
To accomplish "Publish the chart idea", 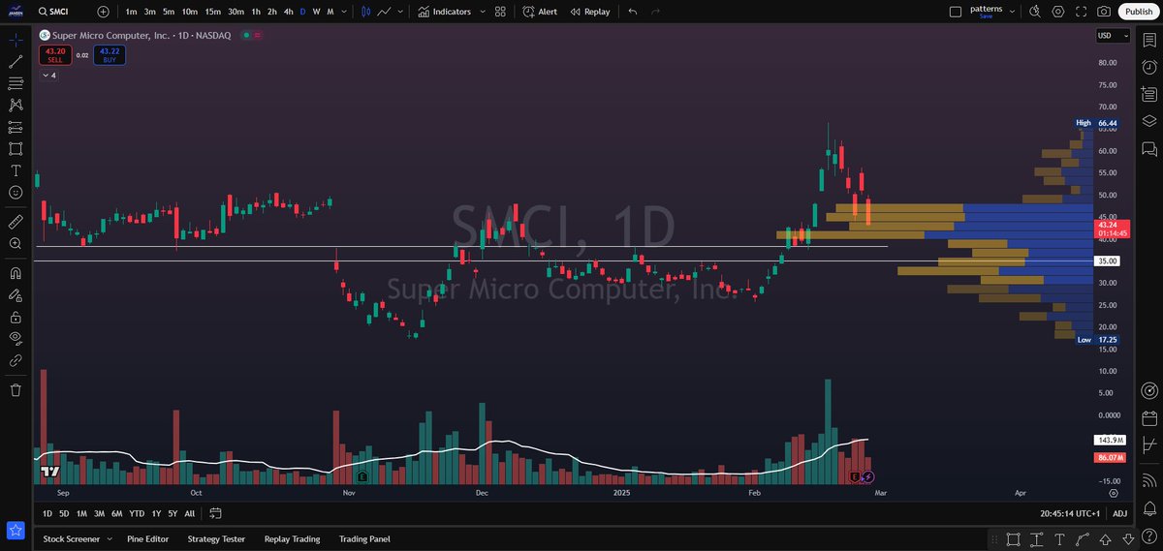I will pos(1138,12).
